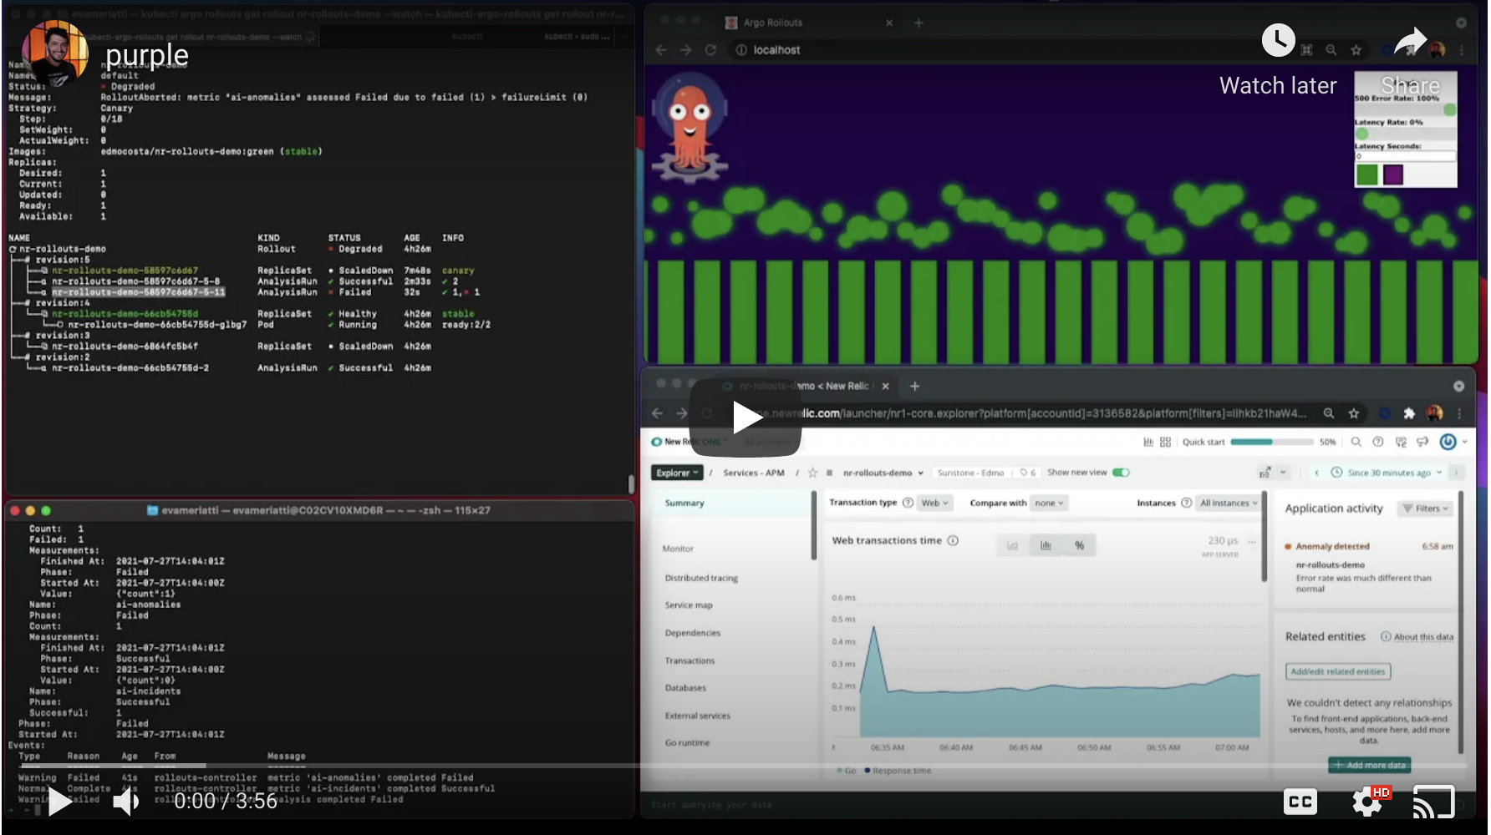
Task: Click the Add more data button
Action: coord(1370,765)
